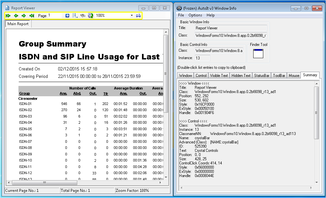326x198 pixels.
Task: Toggle the group tree icon
Action: tap(75, 16)
